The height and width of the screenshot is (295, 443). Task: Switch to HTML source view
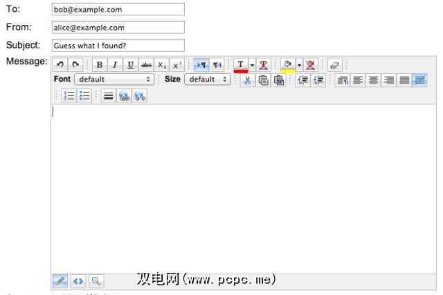(78, 281)
